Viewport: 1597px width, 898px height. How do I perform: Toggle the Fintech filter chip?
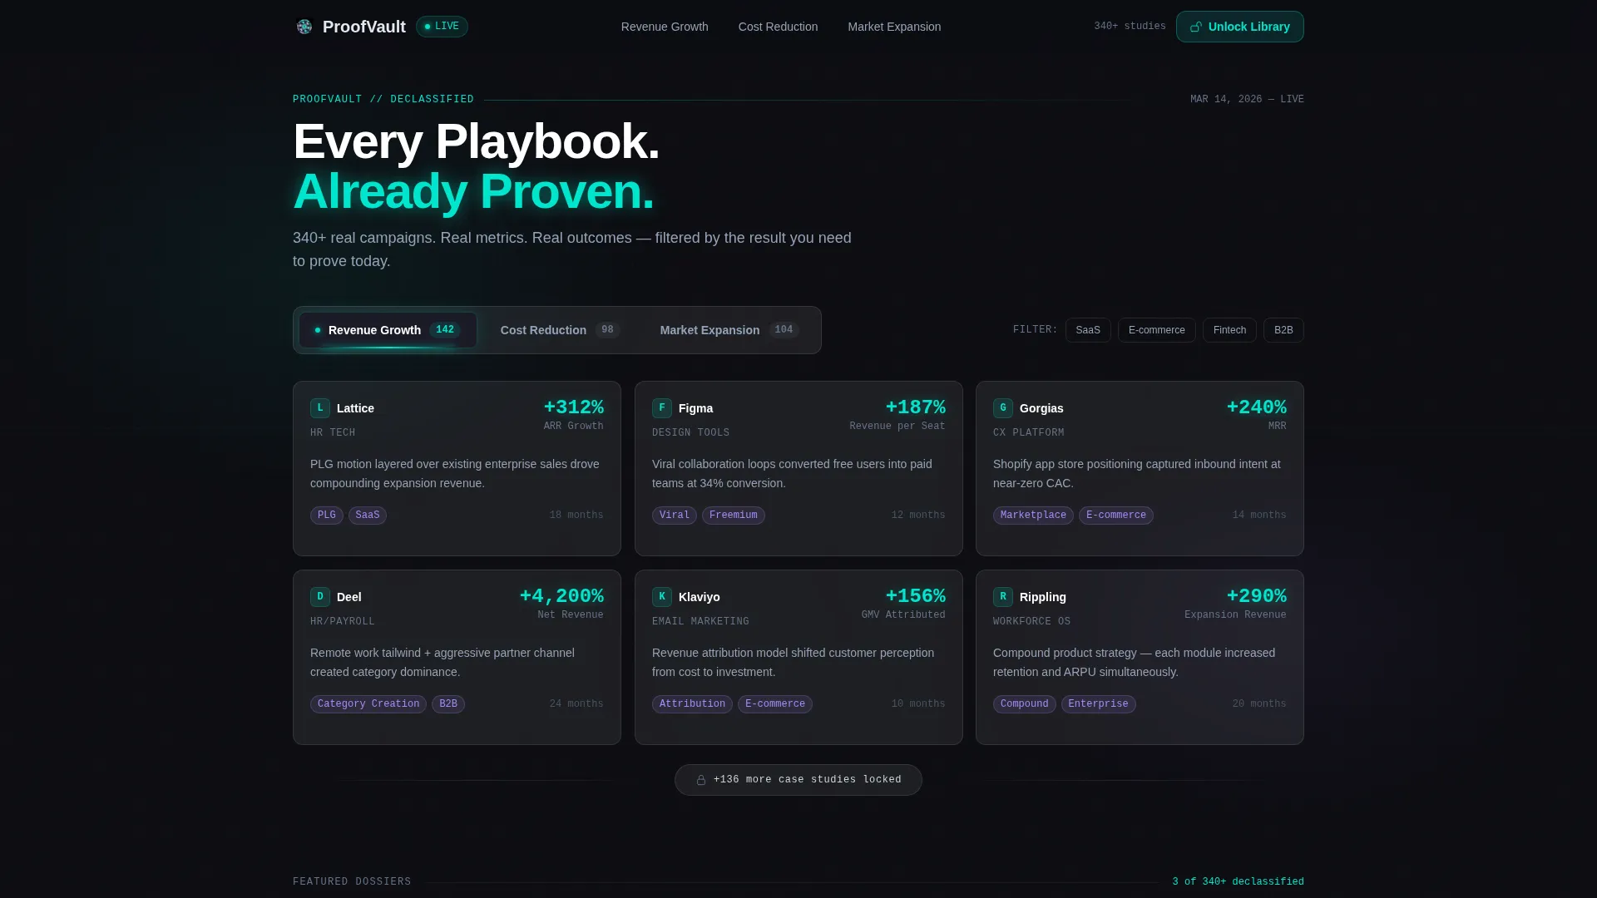[1229, 330]
